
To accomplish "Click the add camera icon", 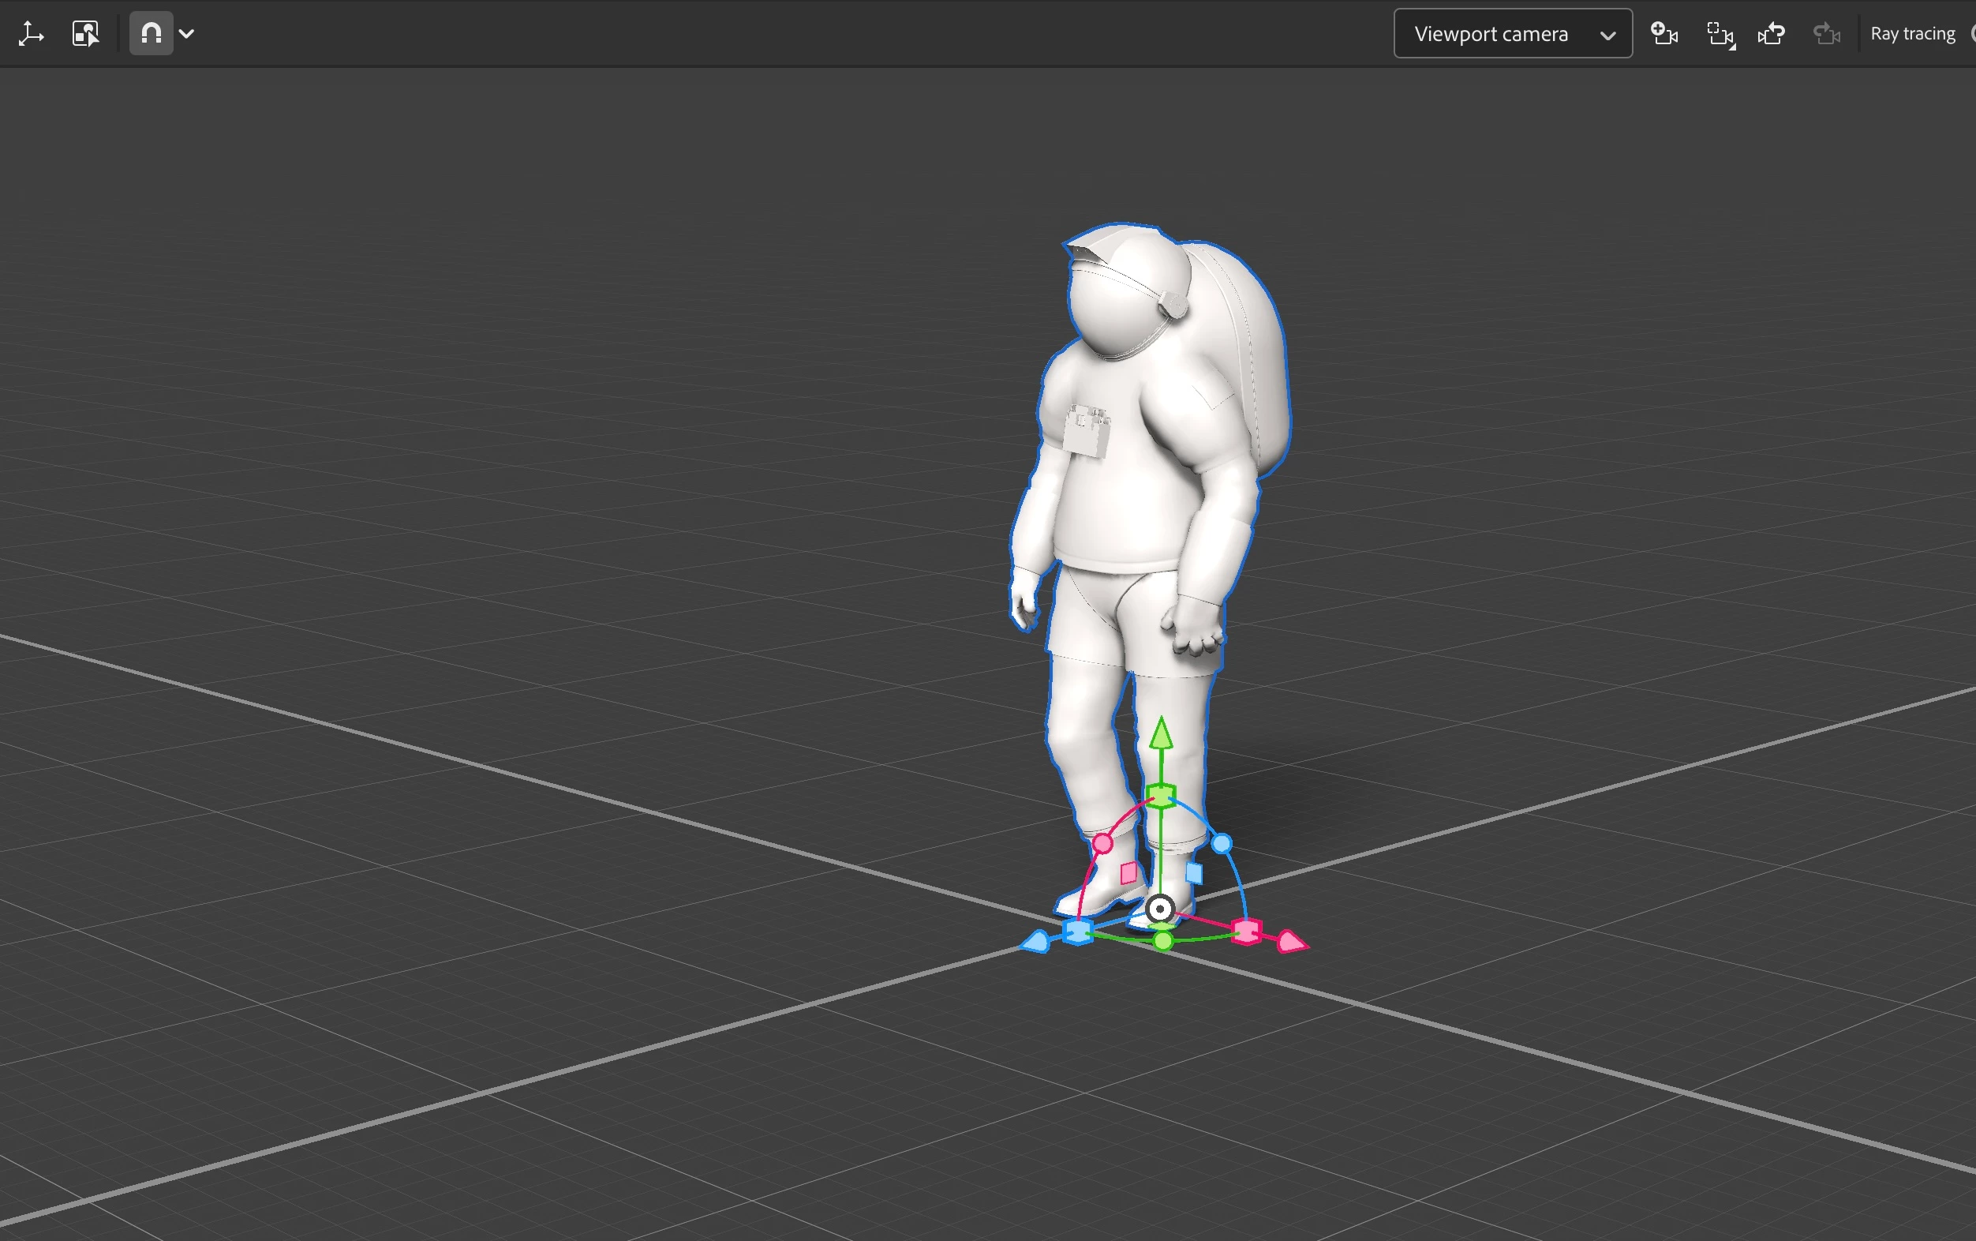I will point(1664,34).
